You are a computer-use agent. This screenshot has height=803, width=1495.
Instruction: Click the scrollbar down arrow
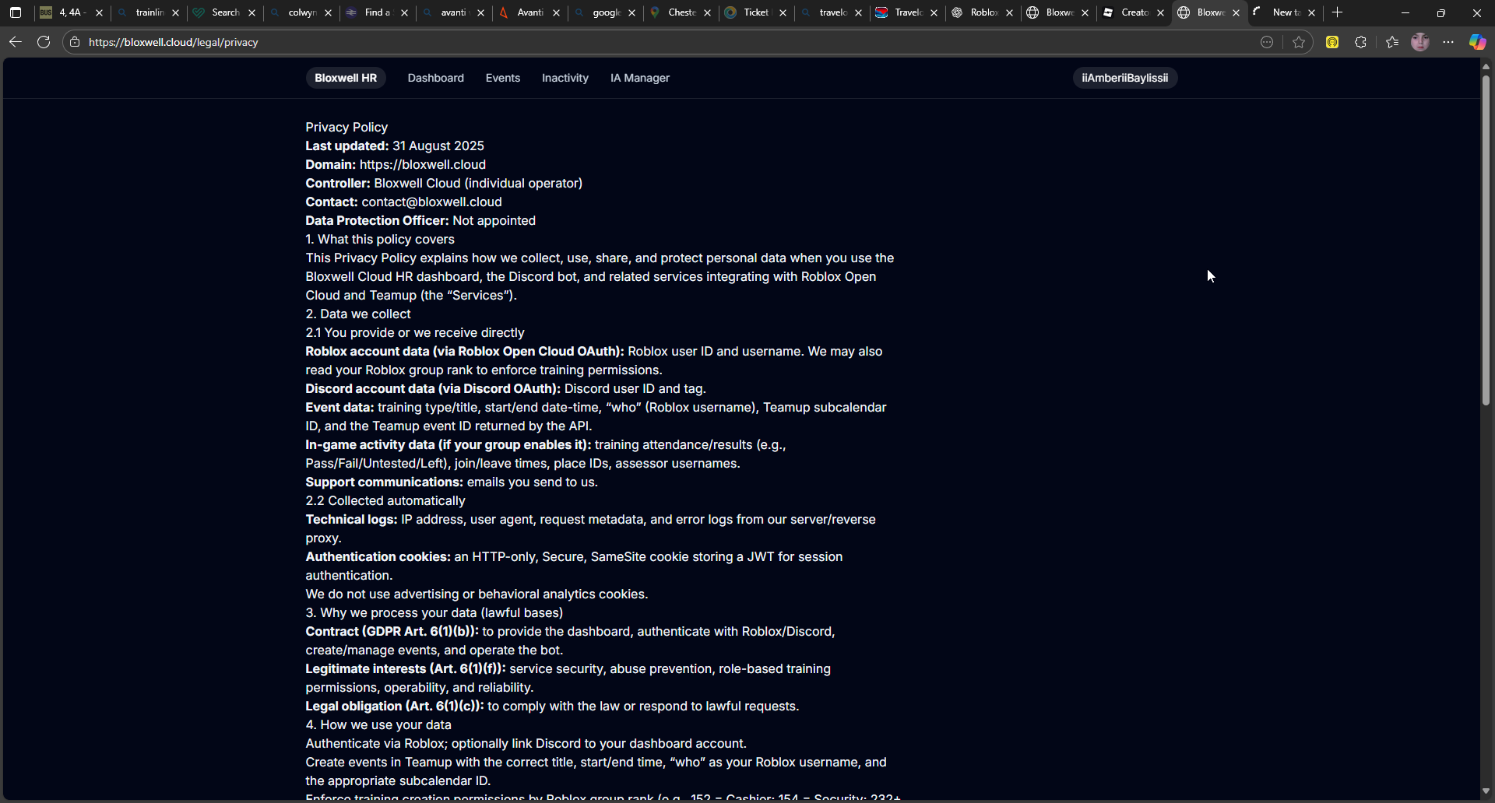1486,791
